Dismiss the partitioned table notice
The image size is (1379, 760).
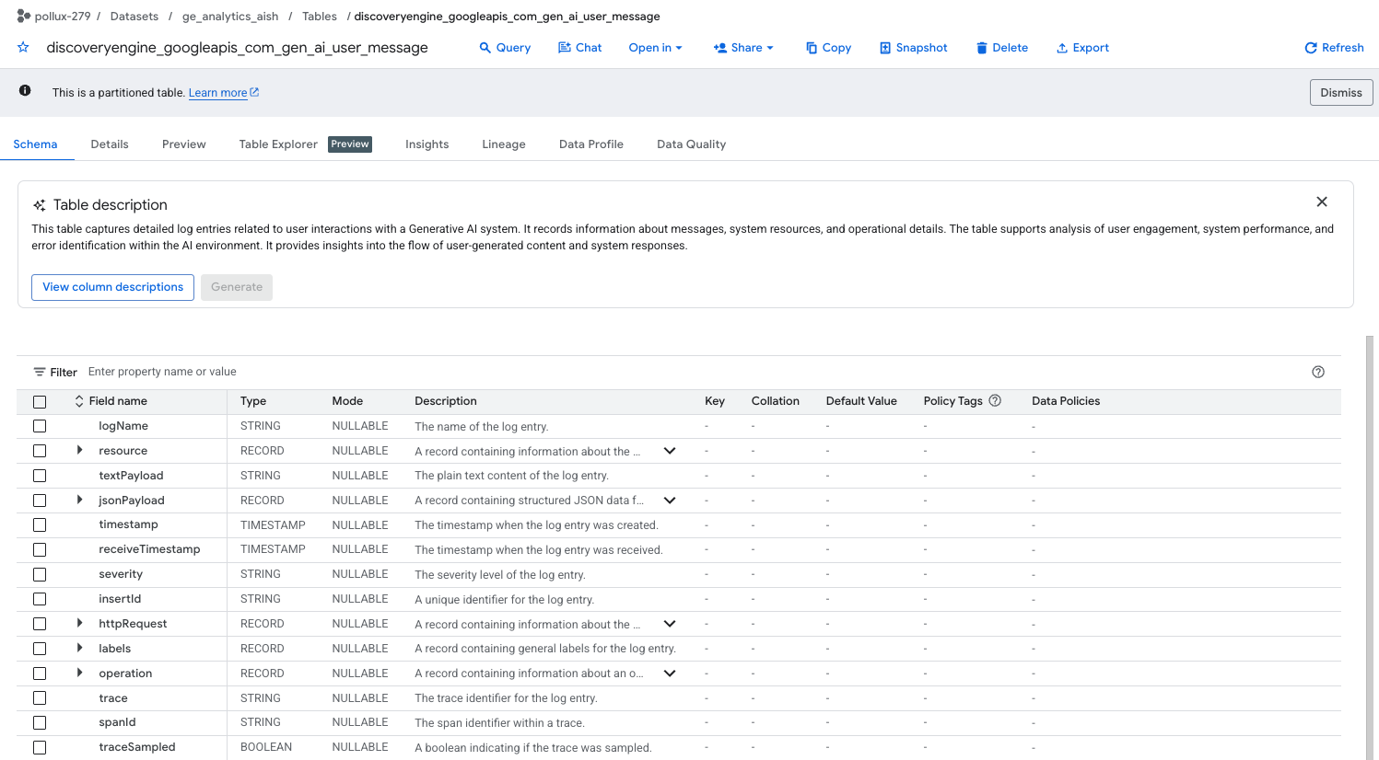[1341, 93]
